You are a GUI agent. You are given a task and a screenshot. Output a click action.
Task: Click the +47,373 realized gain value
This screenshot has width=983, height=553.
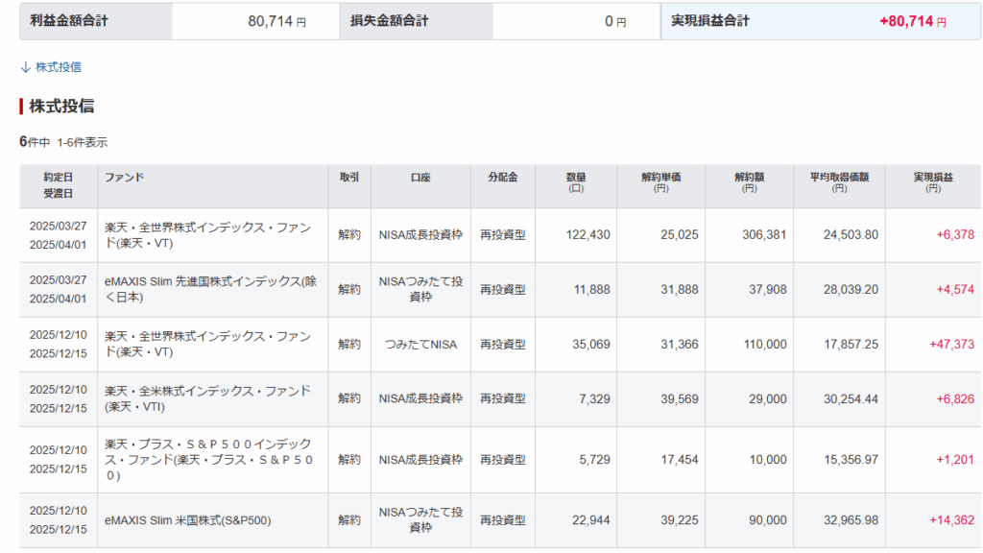click(950, 344)
